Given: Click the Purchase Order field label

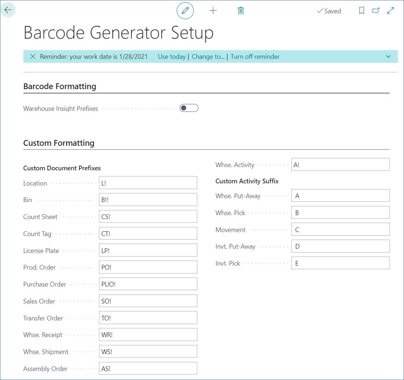Looking at the screenshot, I should (x=45, y=284).
